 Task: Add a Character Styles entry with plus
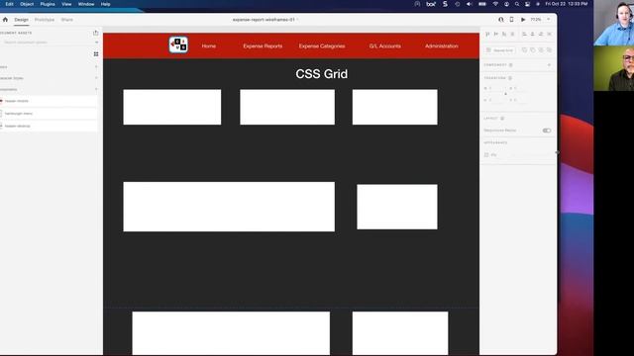click(x=96, y=78)
